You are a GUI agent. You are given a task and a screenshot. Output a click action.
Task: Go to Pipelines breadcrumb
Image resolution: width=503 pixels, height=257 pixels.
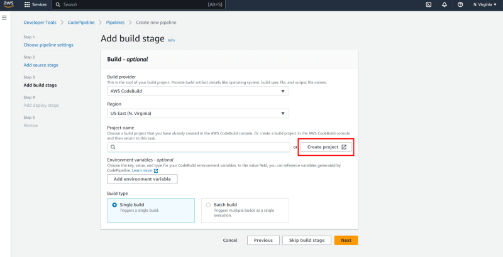[x=115, y=23]
